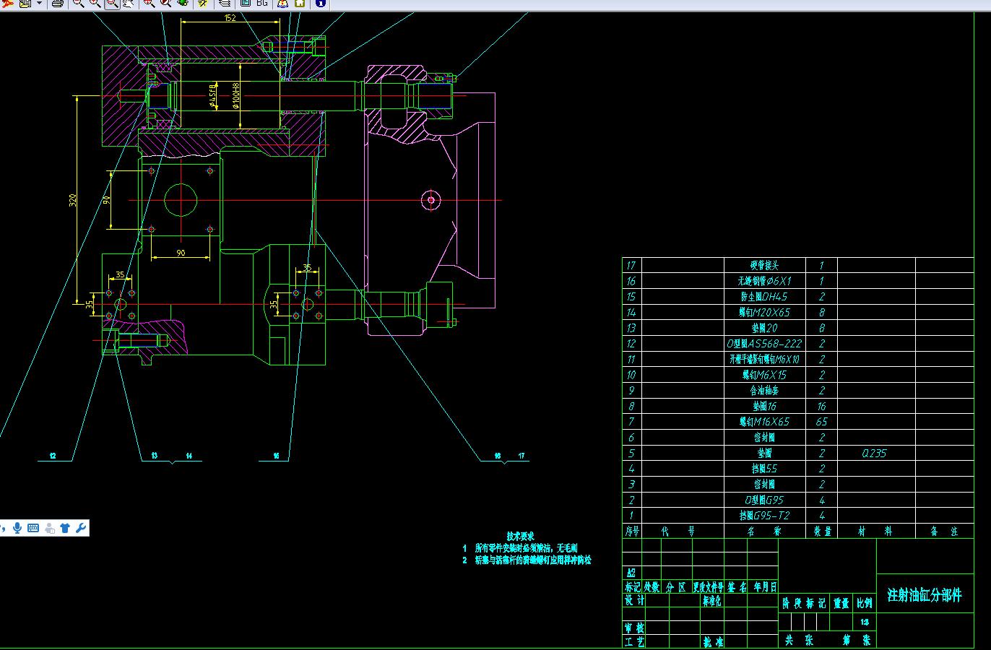The height and width of the screenshot is (650, 991).
Task: Click the zoom in magnifier
Action: click(x=95, y=3)
